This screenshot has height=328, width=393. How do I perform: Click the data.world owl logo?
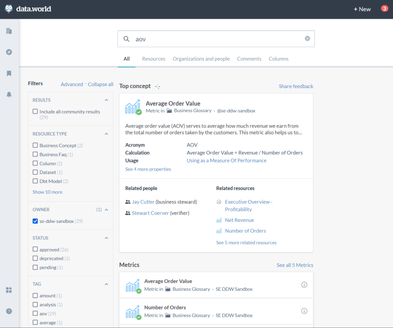(x=9, y=8)
